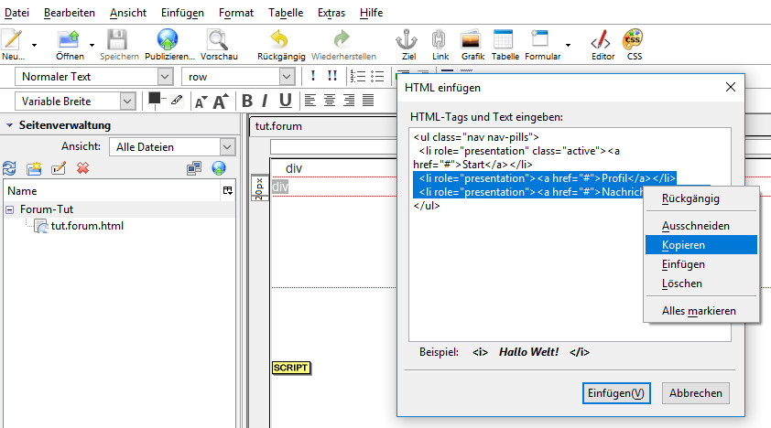Toggle Italic formatting
Viewport: 771px width, 428px height.
coord(266,101)
